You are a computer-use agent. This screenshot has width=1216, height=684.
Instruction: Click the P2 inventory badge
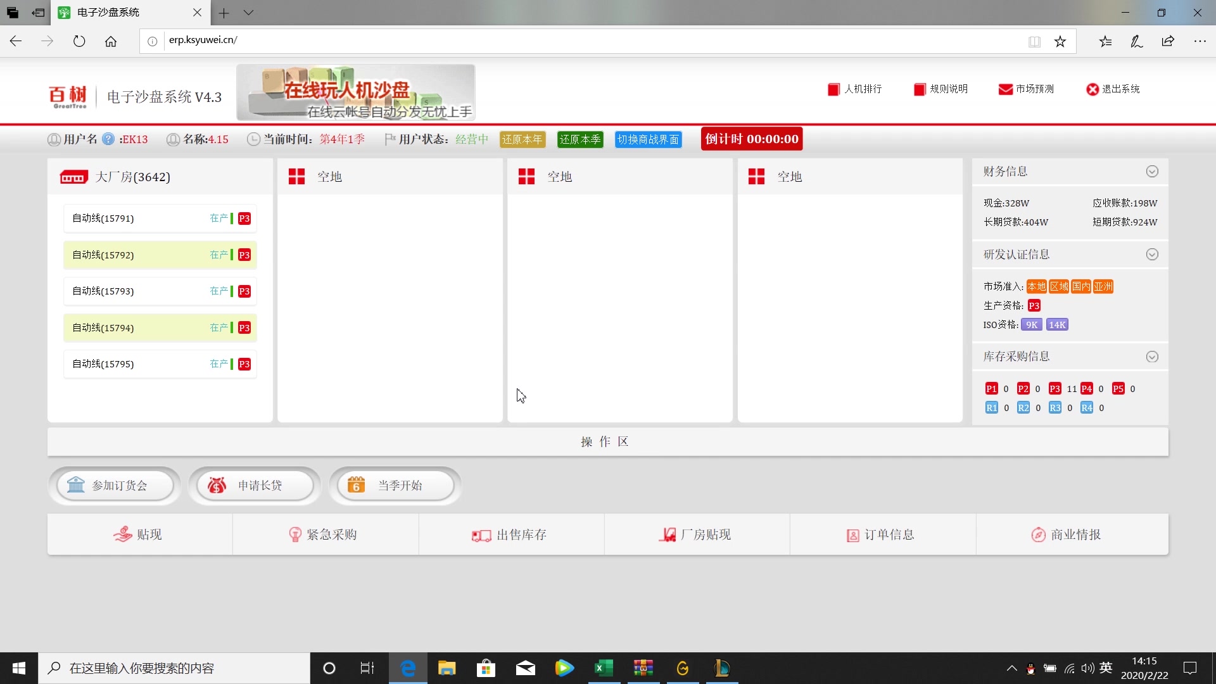pos(1023,389)
